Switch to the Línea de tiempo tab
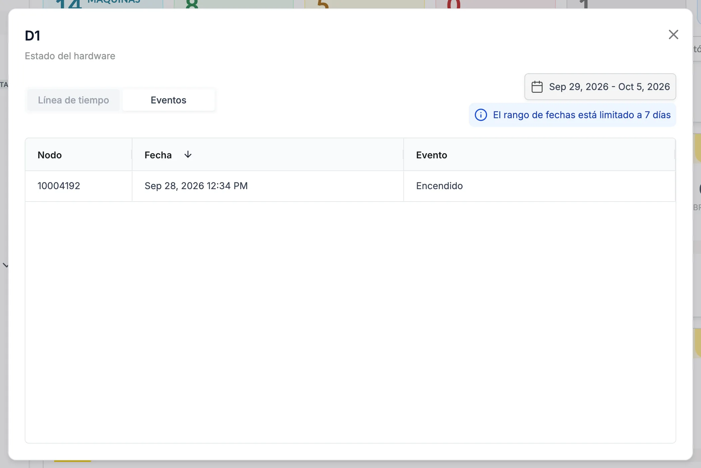Viewport: 701px width, 468px height. (73, 100)
